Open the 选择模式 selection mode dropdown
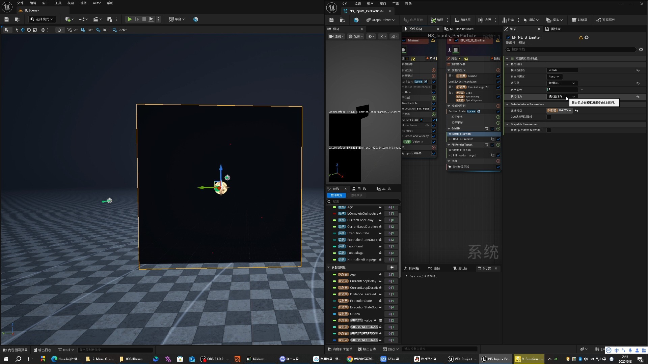Image resolution: width=648 pixels, height=364 pixels. point(42,19)
